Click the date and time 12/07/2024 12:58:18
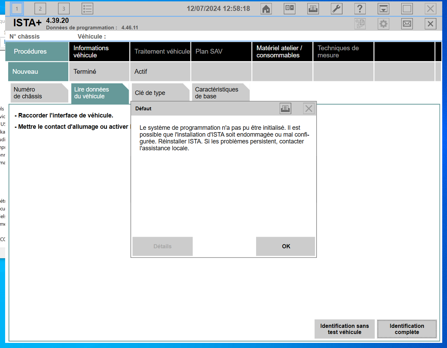The image size is (447, 348). [x=218, y=9]
